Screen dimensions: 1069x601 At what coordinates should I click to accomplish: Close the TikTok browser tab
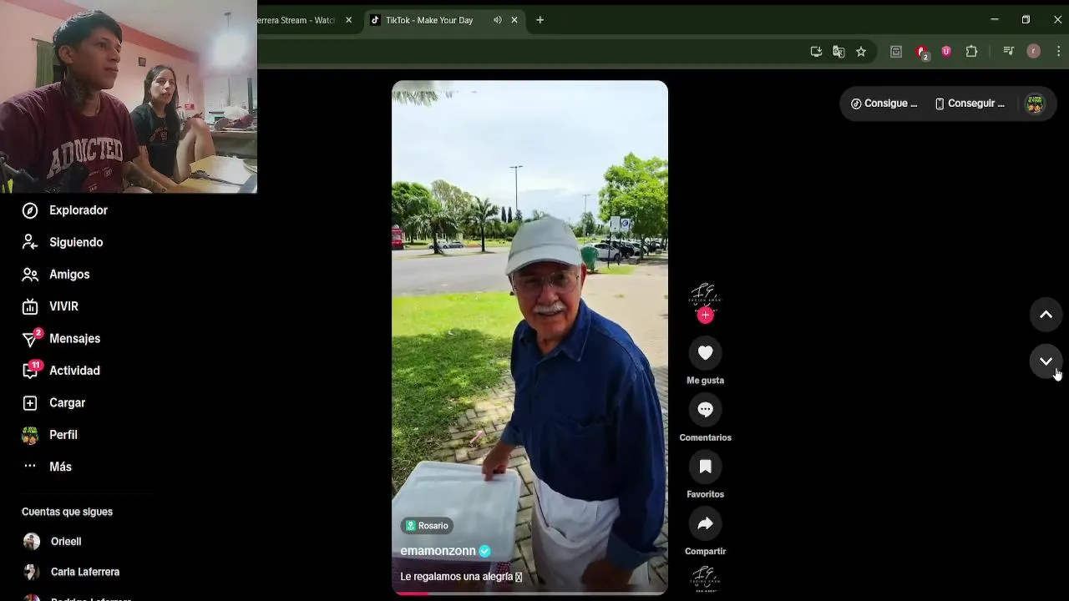click(x=514, y=20)
